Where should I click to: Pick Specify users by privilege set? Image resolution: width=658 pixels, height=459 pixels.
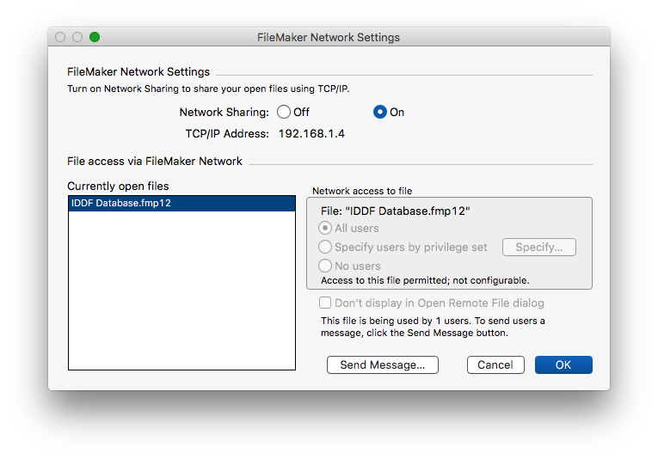pos(325,247)
